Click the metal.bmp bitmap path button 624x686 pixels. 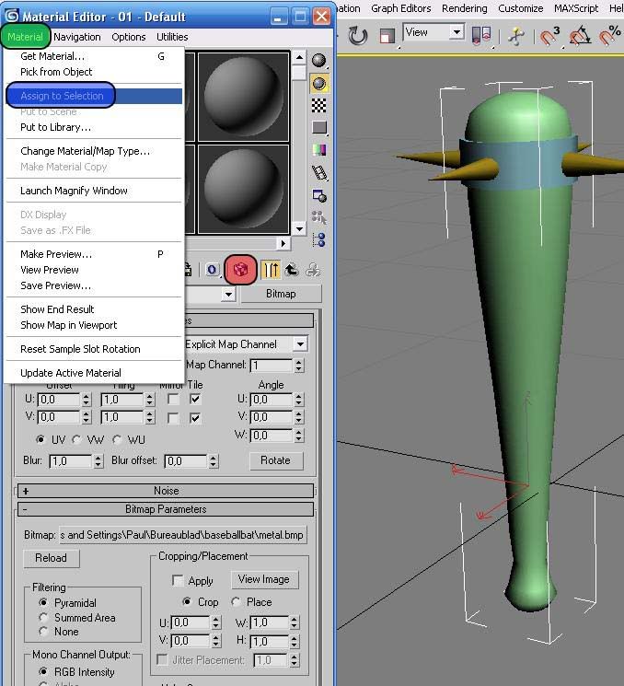tap(183, 535)
